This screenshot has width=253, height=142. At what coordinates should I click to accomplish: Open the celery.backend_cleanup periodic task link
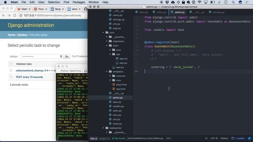point(36,71)
